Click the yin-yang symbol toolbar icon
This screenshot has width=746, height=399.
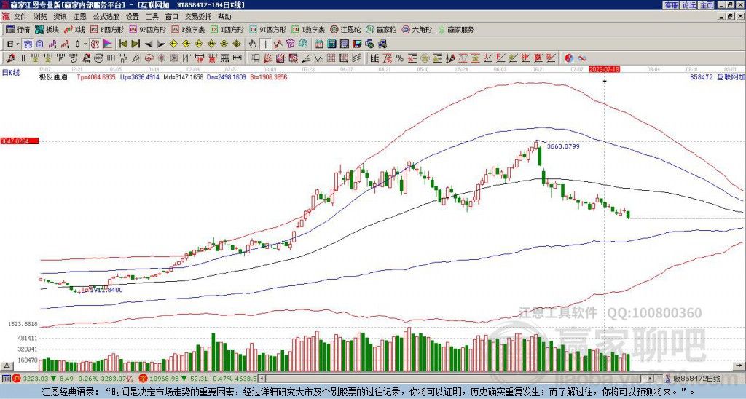pyautogui.click(x=569, y=58)
